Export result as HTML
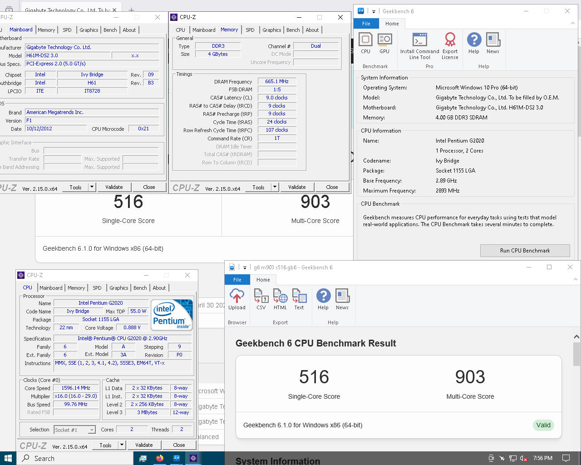 (x=280, y=300)
